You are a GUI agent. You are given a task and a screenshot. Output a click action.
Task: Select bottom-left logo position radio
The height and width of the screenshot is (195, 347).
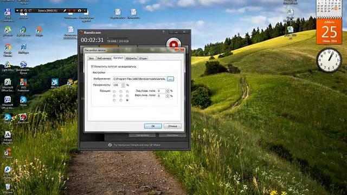pos(114,100)
